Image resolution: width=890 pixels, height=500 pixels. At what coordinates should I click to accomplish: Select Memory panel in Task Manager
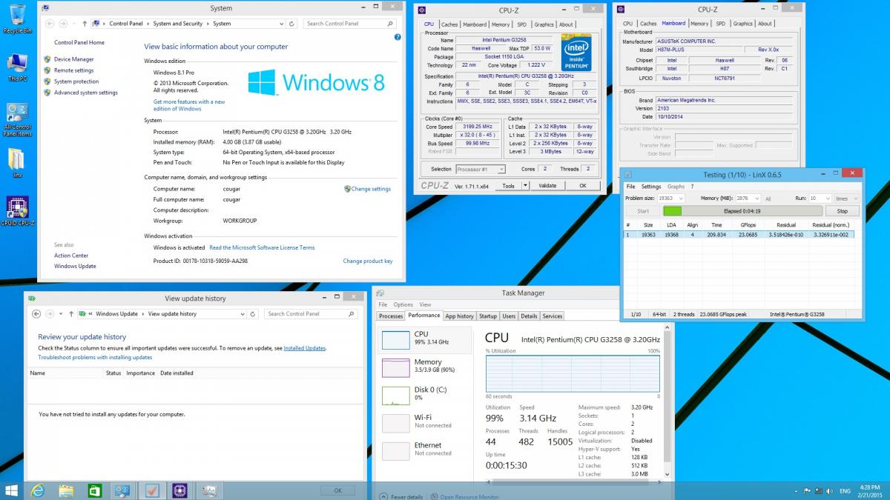(x=426, y=367)
